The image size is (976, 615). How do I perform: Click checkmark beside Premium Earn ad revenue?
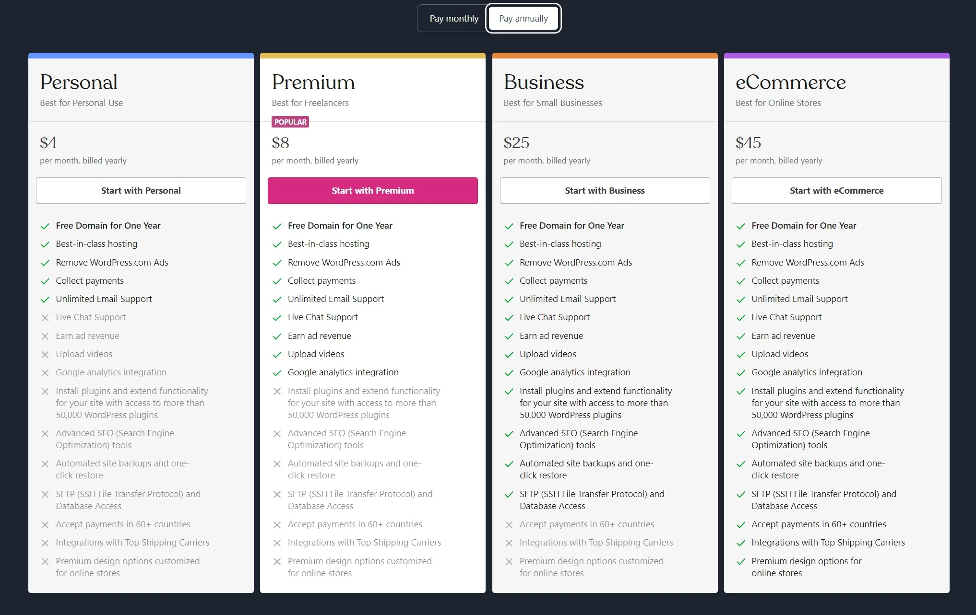(x=277, y=337)
